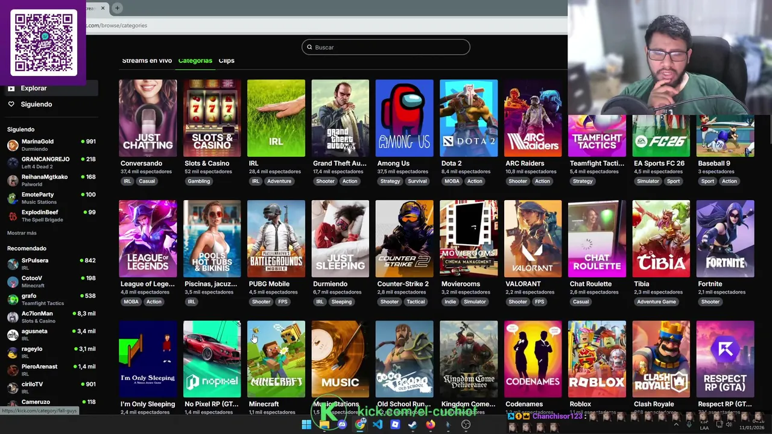Open cirilоTV channel avatar
The height and width of the screenshot is (434, 772).
click(x=13, y=388)
